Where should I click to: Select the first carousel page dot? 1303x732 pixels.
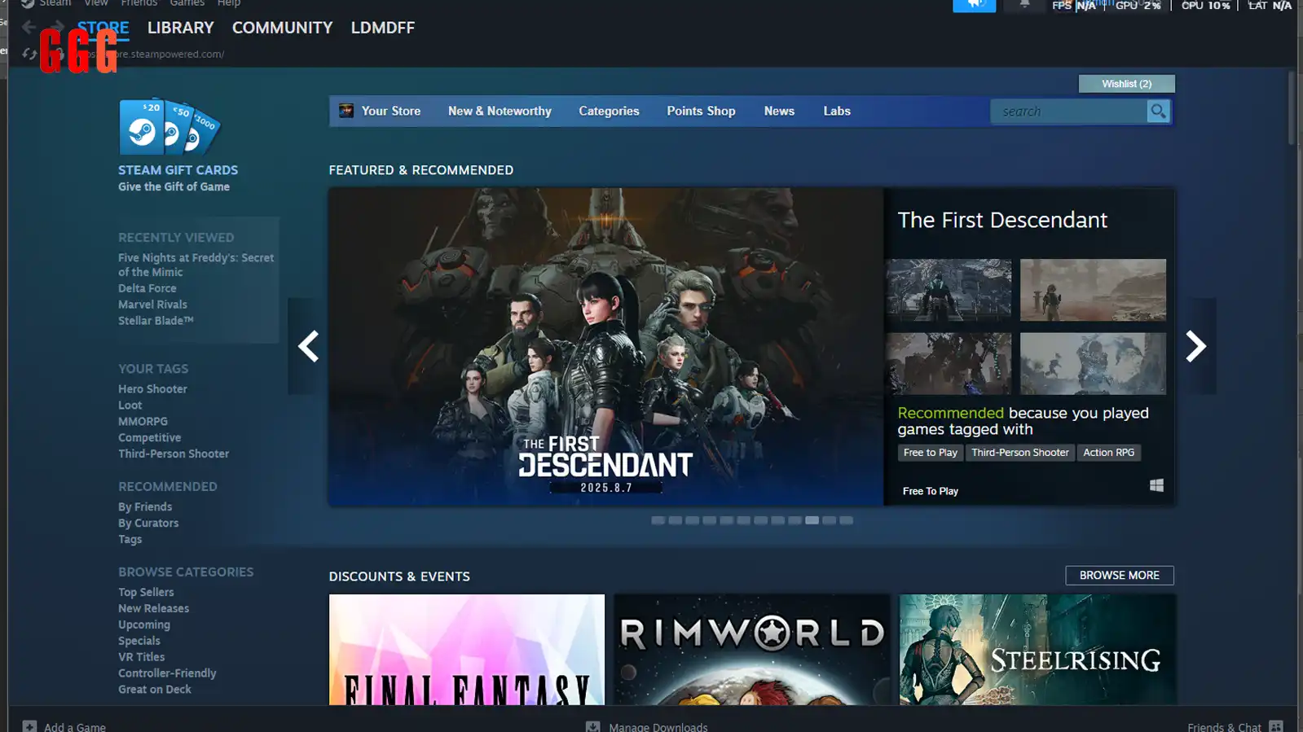tap(658, 520)
